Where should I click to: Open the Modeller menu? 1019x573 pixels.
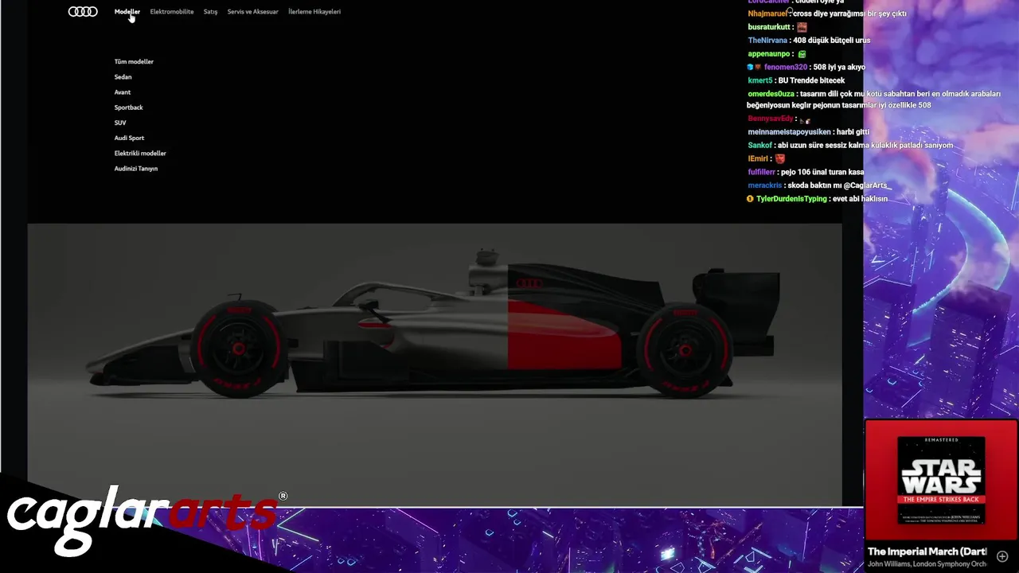[x=127, y=12]
